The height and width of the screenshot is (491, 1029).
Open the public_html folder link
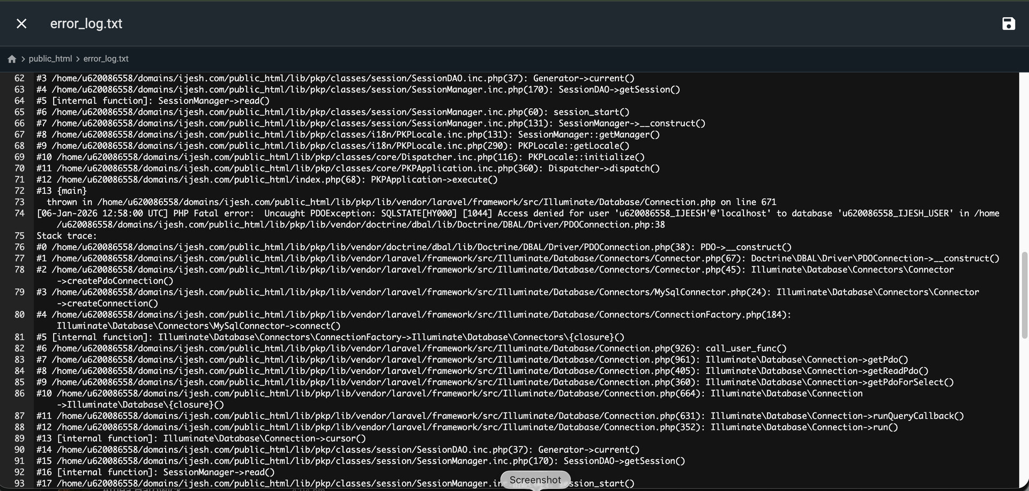tap(51, 58)
